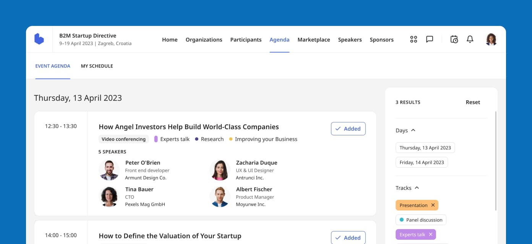Remove the Presentation track filter
This screenshot has width=532, height=244.
point(433,205)
